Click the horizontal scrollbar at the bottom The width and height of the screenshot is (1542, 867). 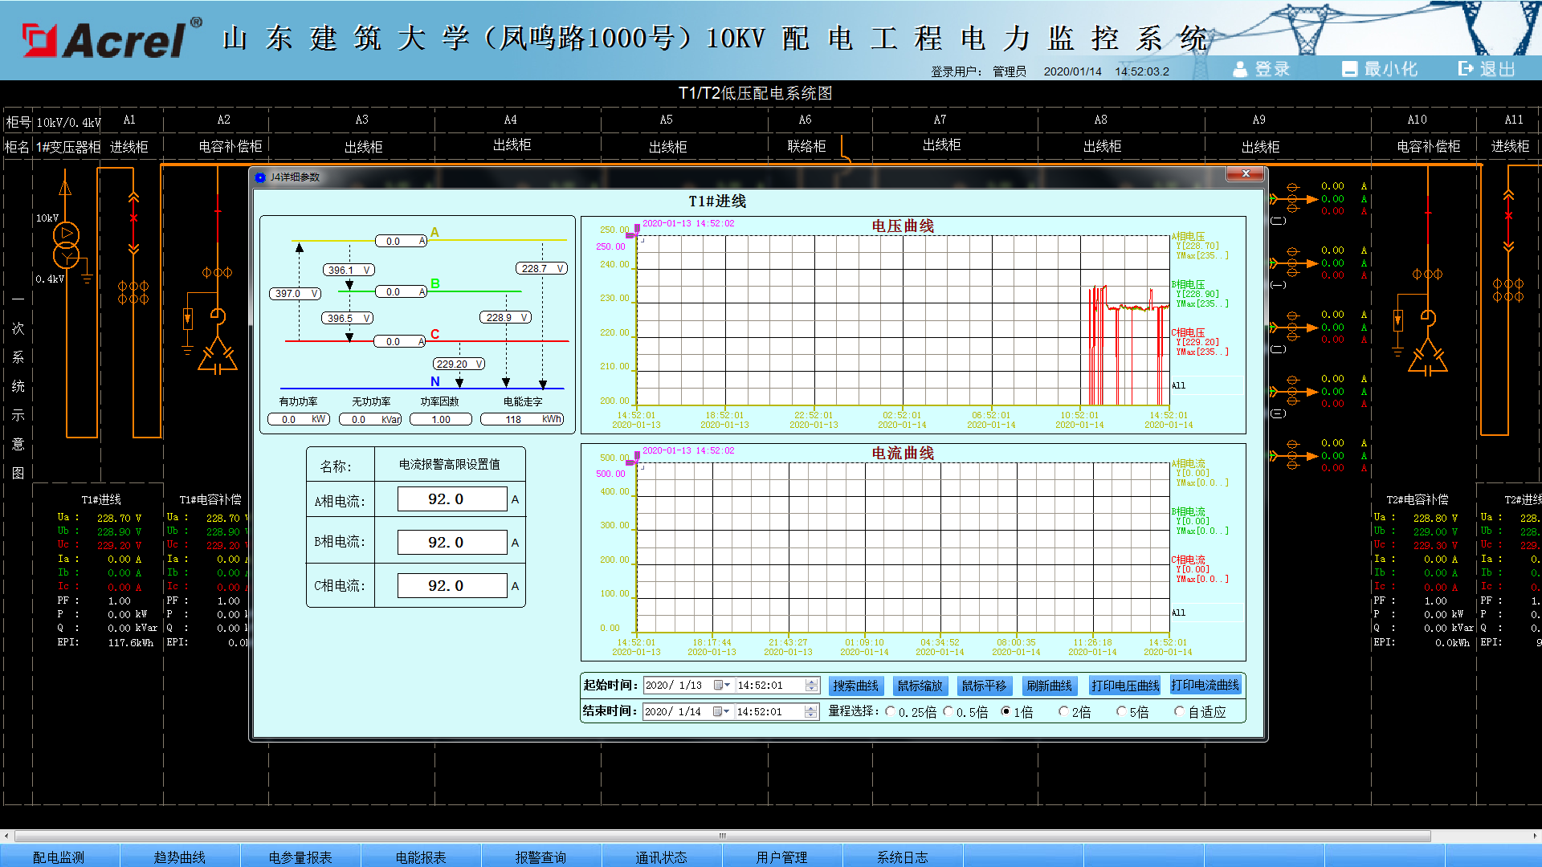click(x=723, y=836)
